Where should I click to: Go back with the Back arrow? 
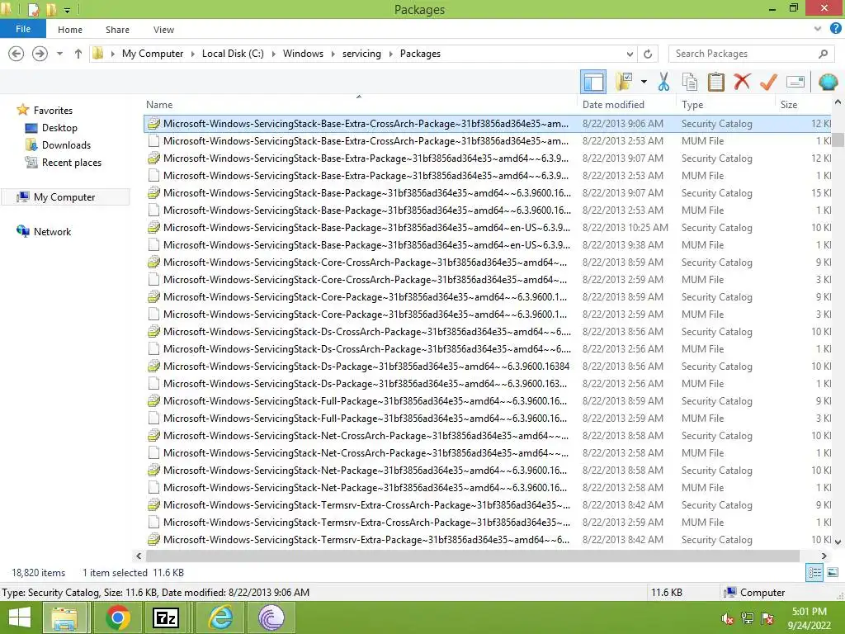pyautogui.click(x=17, y=54)
